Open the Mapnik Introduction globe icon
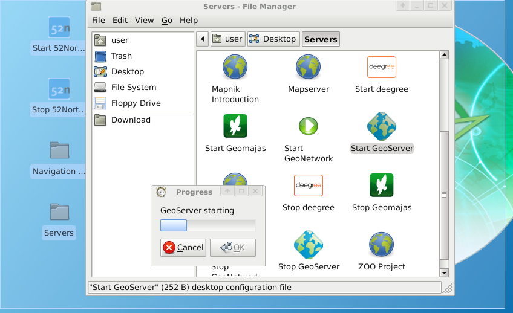513x313 pixels. [x=235, y=67]
